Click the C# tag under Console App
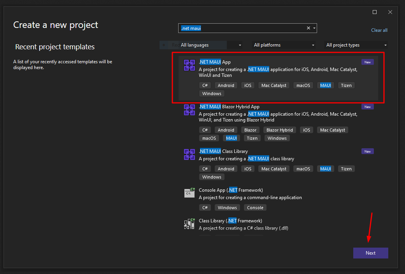The image size is (405, 274). [x=205, y=208]
